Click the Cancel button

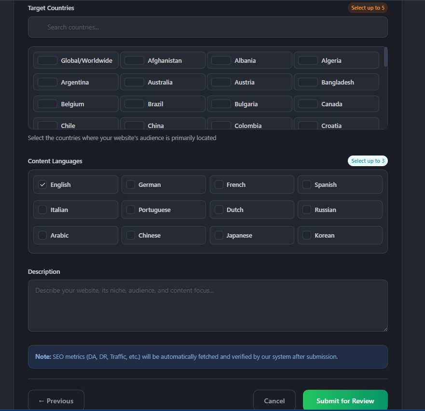click(274, 401)
